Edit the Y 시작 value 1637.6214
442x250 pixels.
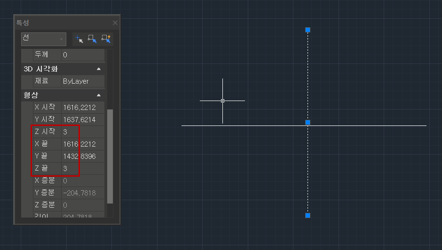click(x=83, y=119)
